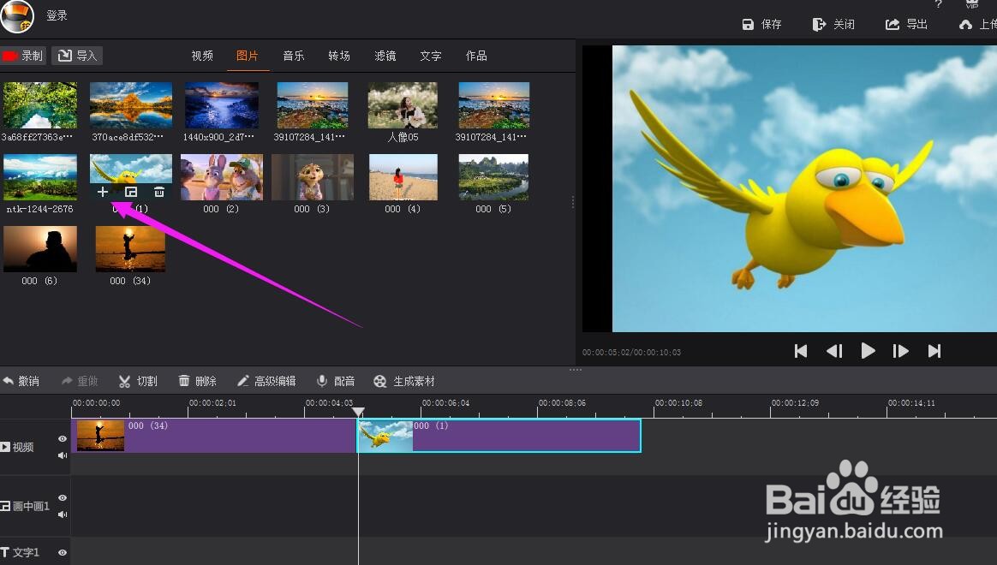Toggle visibility of the 文字1 track

[x=63, y=552]
